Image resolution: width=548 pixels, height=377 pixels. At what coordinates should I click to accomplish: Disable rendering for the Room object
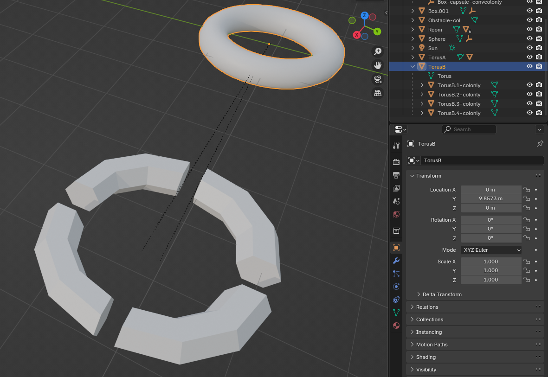[539, 30]
